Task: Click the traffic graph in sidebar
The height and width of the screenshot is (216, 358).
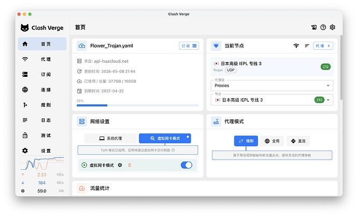Action: point(42,163)
